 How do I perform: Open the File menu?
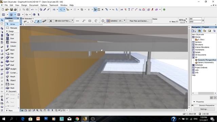coord(6,5)
